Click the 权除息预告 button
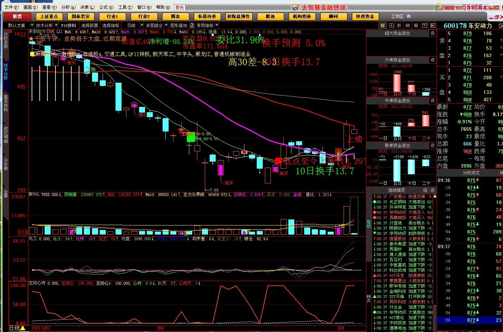 [239, 16]
